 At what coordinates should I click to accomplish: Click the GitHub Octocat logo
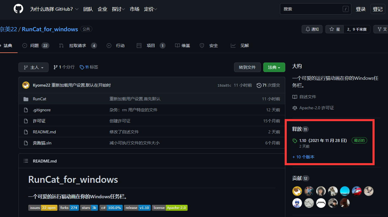(x=18, y=9)
